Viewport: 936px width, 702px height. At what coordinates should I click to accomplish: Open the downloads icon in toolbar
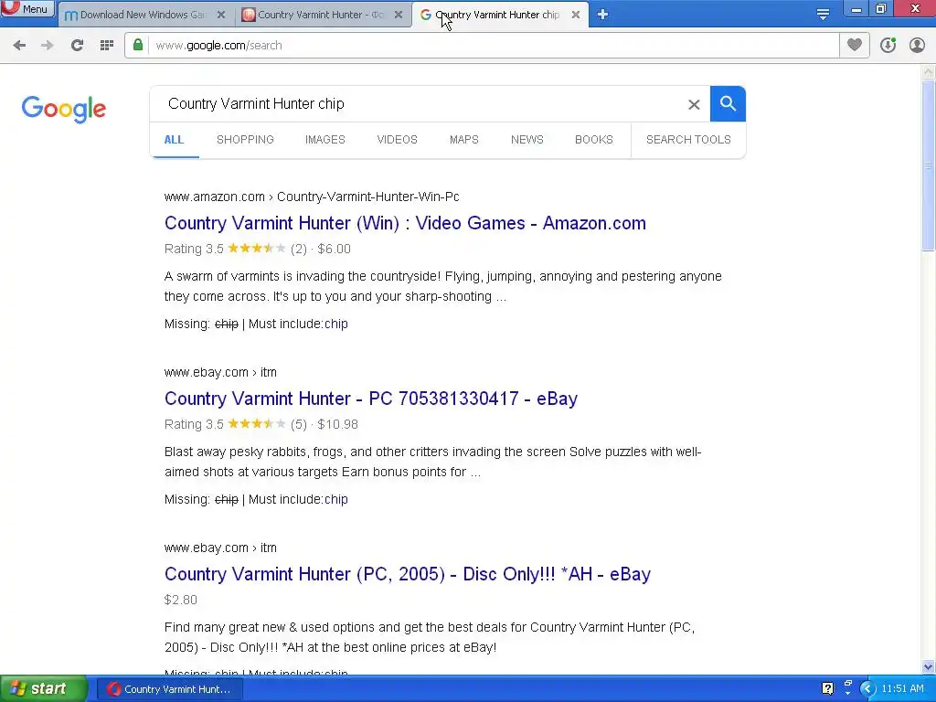point(888,45)
